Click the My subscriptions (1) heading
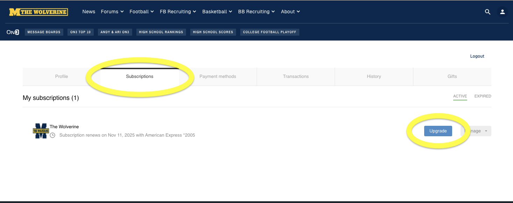 (51, 98)
